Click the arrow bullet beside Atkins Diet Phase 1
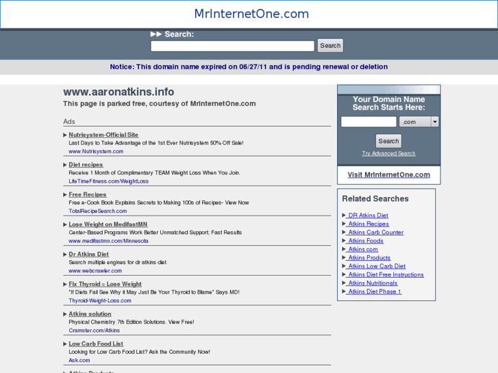 (x=344, y=291)
